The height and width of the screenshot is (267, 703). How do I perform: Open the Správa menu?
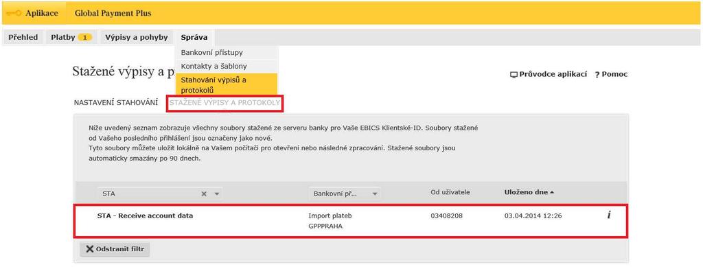point(194,38)
